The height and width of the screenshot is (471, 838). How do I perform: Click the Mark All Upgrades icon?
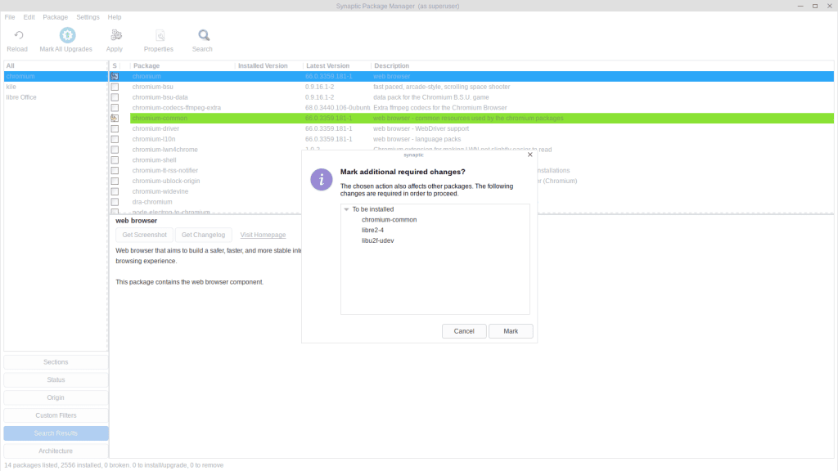(x=67, y=35)
